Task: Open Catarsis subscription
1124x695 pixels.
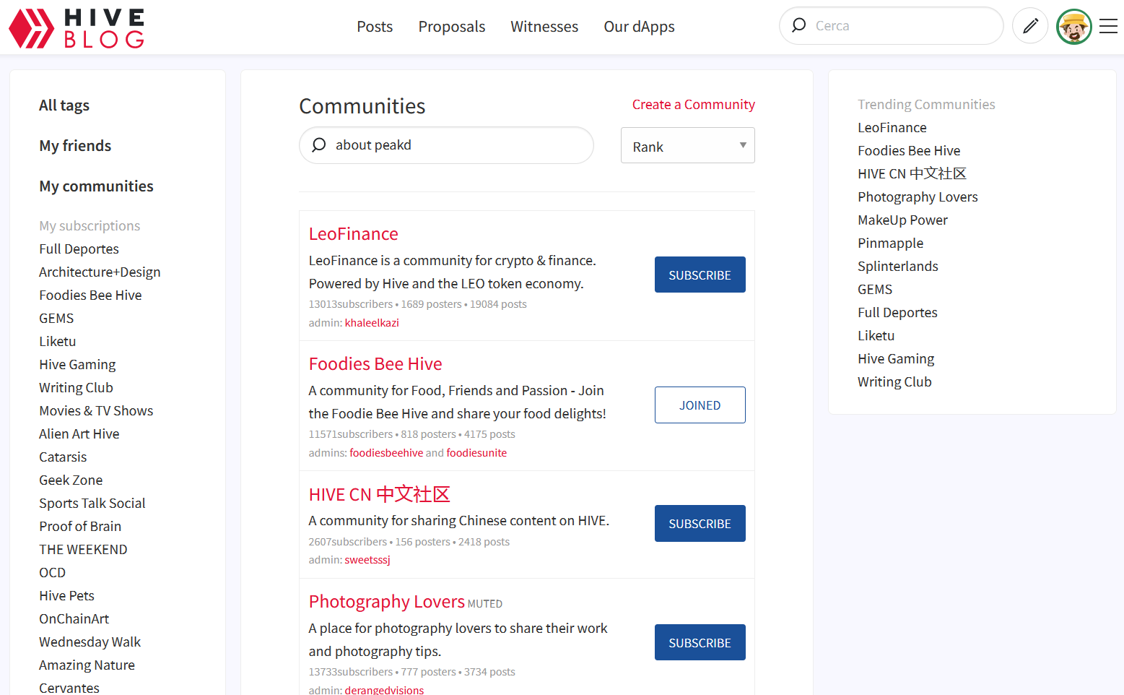Action: (x=63, y=457)
